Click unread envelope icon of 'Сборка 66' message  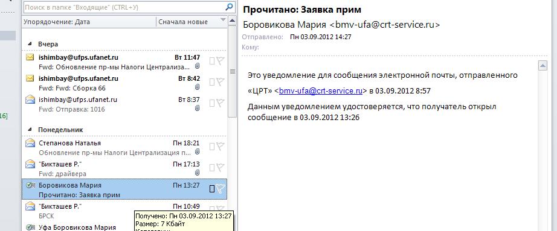(30, 78)
